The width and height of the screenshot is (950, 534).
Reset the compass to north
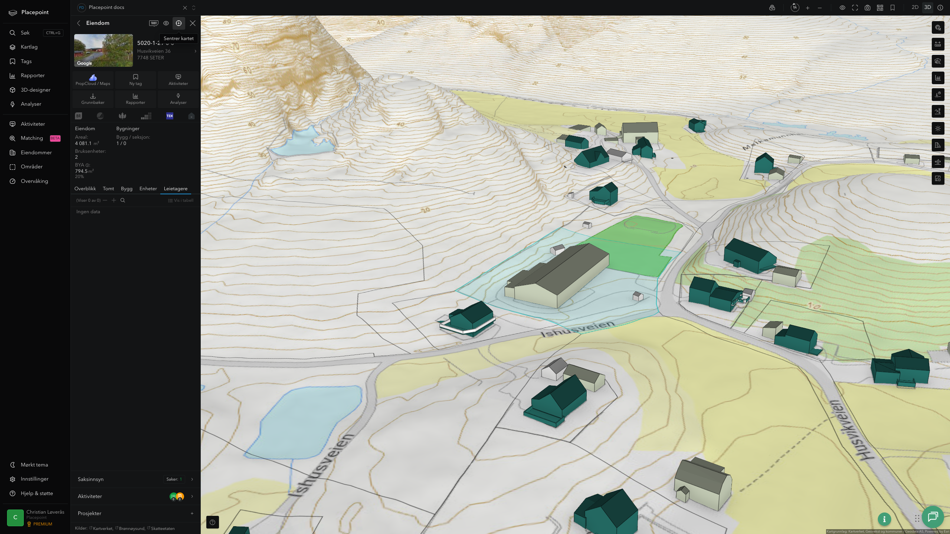[x=795, y=7]
